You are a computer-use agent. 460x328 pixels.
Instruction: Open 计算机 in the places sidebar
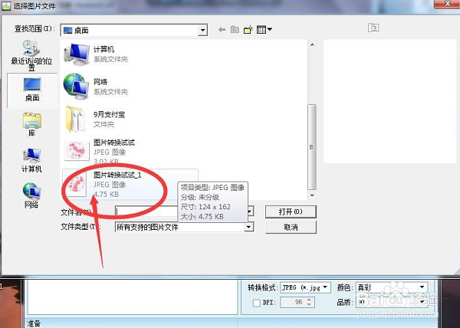click(x=31, y=159)
